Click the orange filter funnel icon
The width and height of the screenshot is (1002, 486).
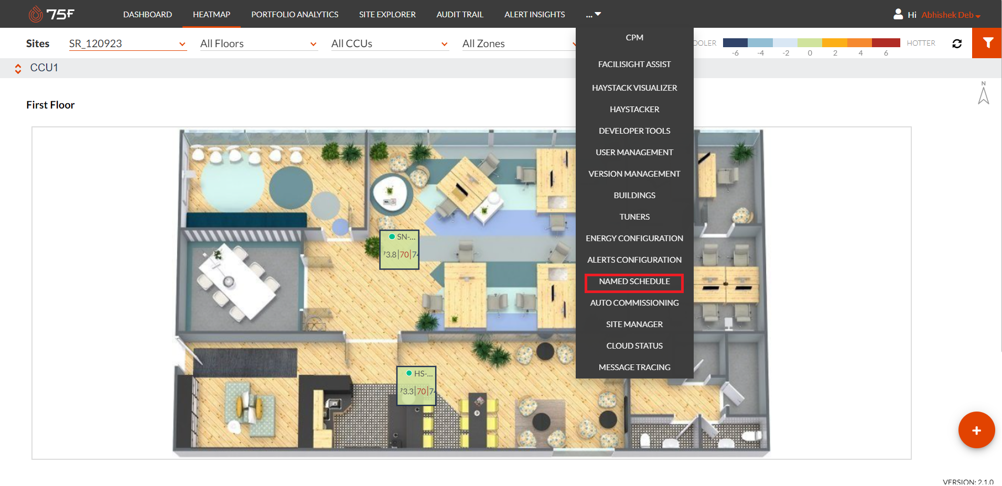[987, 43]
